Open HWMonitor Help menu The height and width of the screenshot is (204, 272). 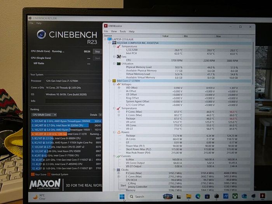132,31
